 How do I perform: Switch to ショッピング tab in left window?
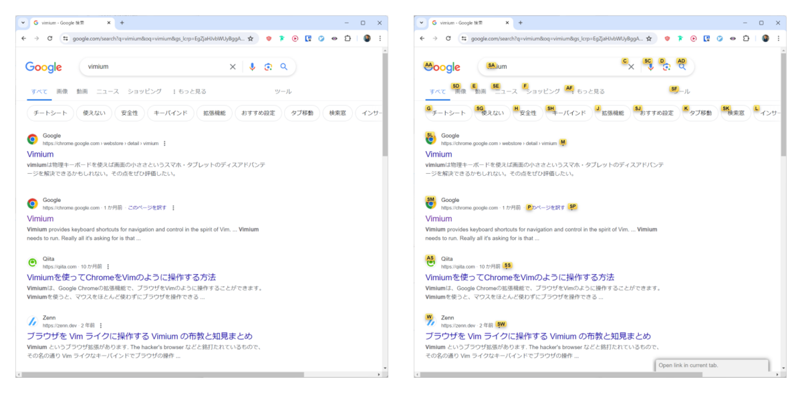tap(144, 92)
